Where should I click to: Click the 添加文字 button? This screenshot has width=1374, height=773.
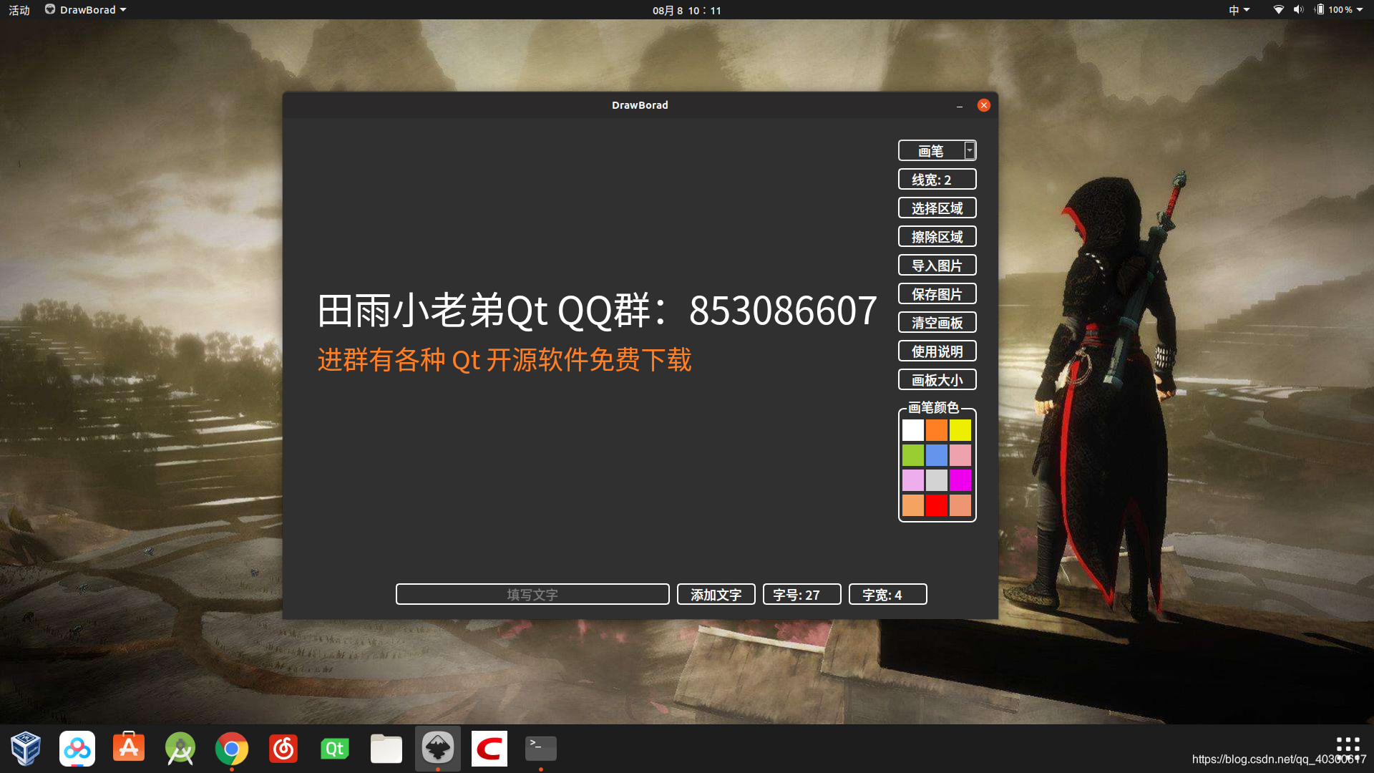pyautogui.click(x=716, y=594)
